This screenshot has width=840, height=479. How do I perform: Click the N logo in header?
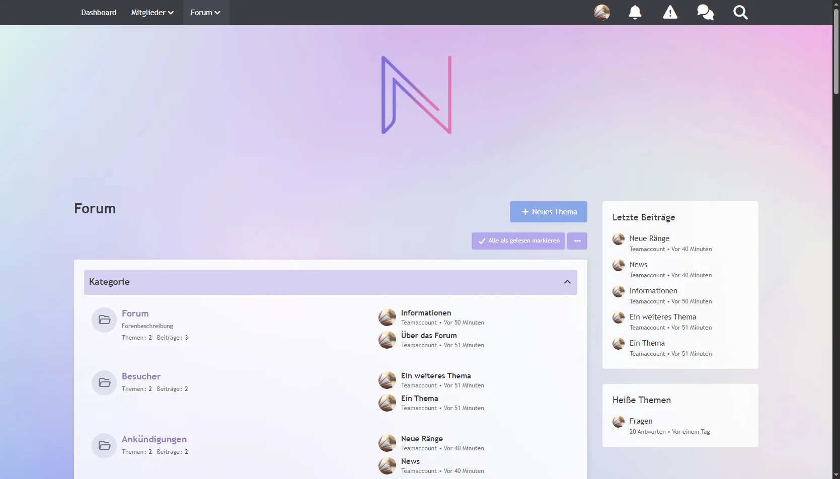coord(416,95)
